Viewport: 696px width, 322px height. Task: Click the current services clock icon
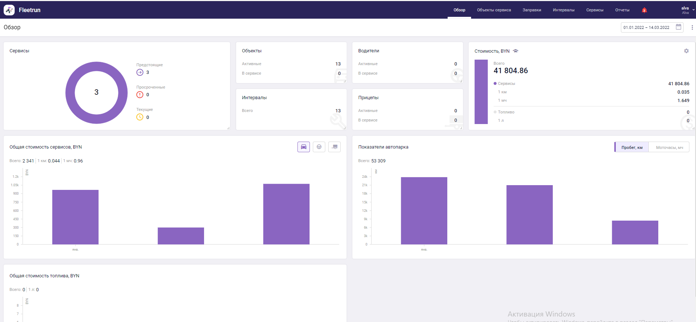point(140,117)
